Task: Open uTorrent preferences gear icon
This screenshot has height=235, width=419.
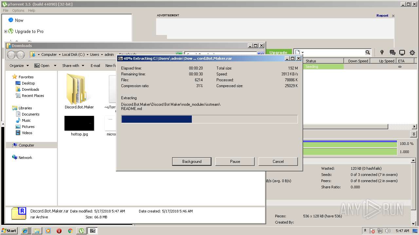Action: [x=412, y=53]
